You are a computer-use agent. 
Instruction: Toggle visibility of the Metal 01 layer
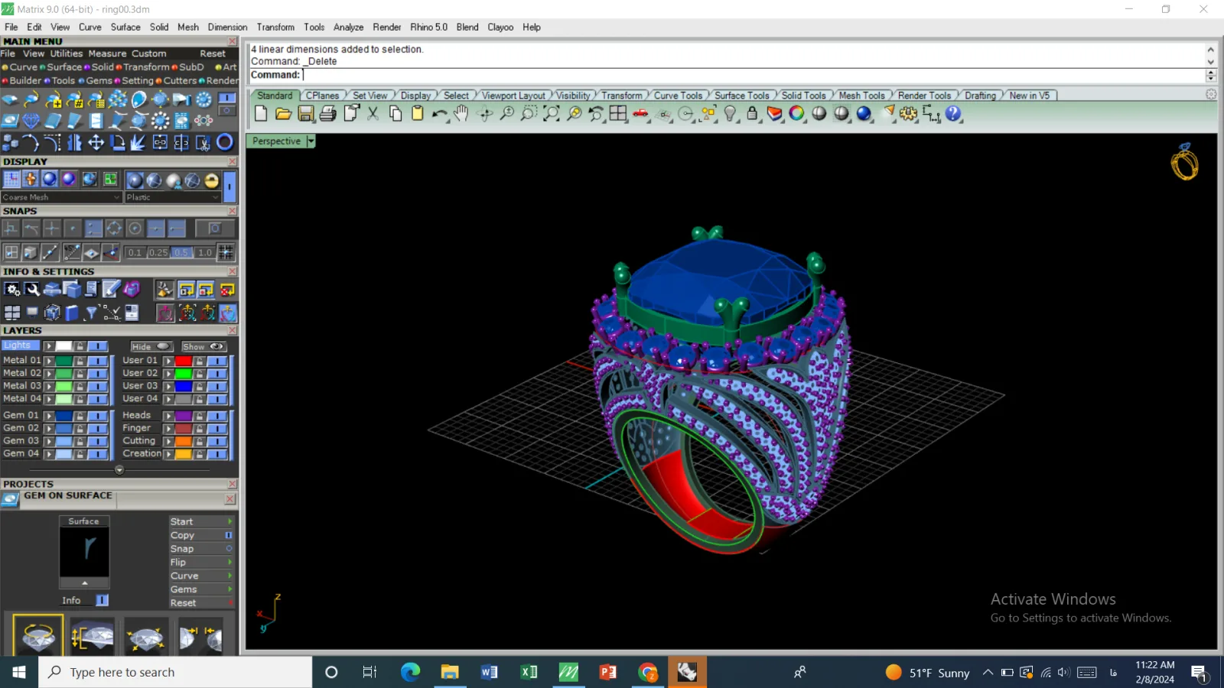(97, 361)
